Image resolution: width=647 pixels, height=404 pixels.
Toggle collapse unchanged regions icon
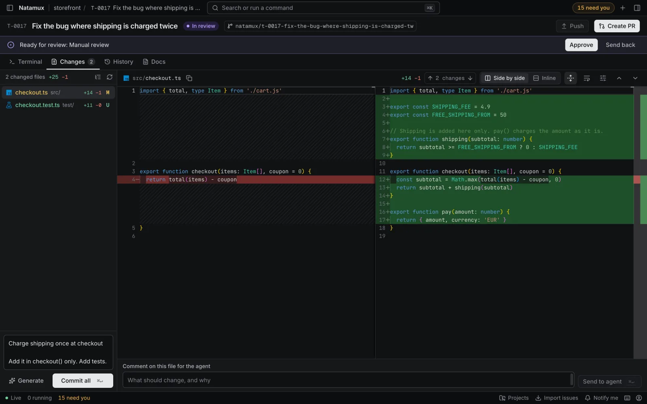coord(571,78)
